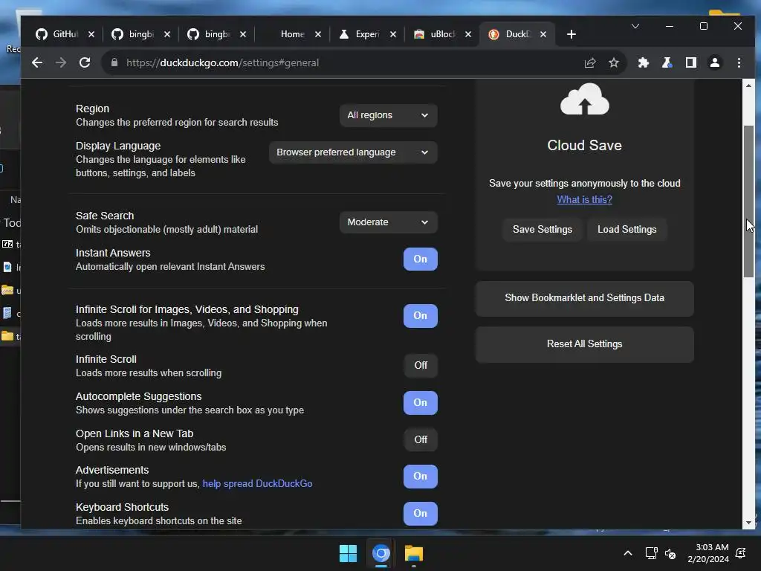This screenshot has height=571, width=761.
Task: Open the Extensions puzzle icon
Action: click(x=643, y=62)
